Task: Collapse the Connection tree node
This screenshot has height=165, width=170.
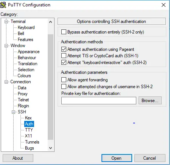Action: tap(6, 82)
